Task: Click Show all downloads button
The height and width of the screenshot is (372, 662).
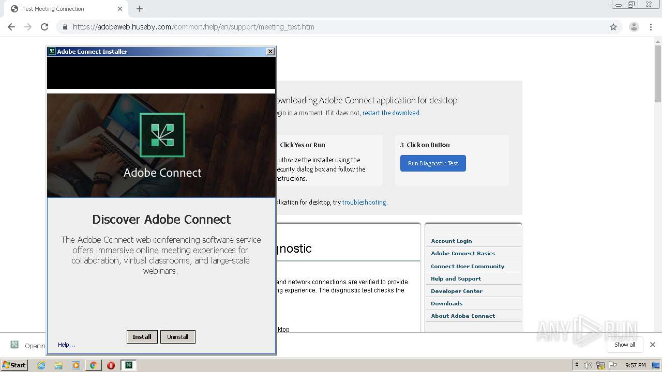Action: tap(624, 345)
